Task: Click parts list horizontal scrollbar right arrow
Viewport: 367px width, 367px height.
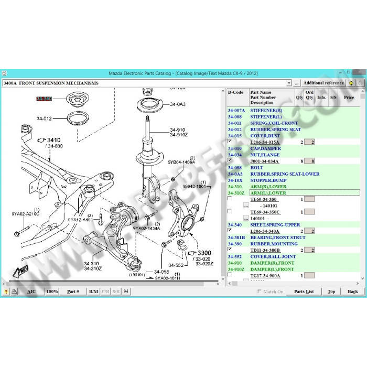Action: 358,284
